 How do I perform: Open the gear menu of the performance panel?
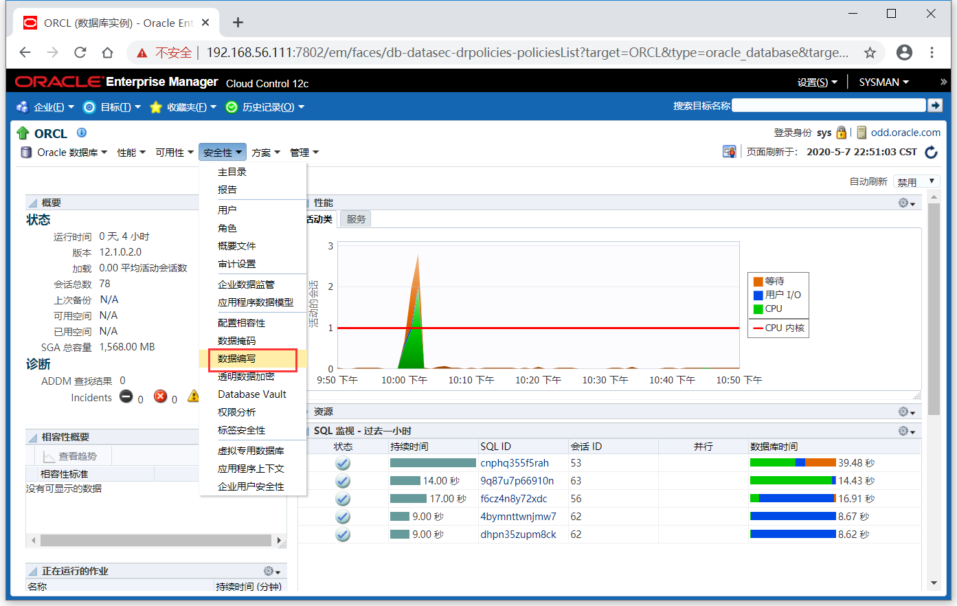pyautogui.click(x=907, y=203)
